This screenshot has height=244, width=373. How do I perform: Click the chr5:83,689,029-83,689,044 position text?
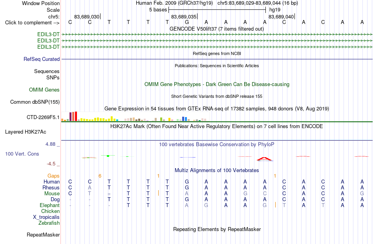tap(258, 3)
